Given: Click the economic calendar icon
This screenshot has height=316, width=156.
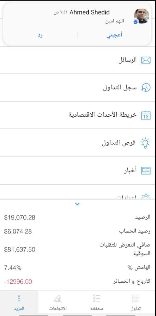Looking at the screenshot, I should point(146,115).
